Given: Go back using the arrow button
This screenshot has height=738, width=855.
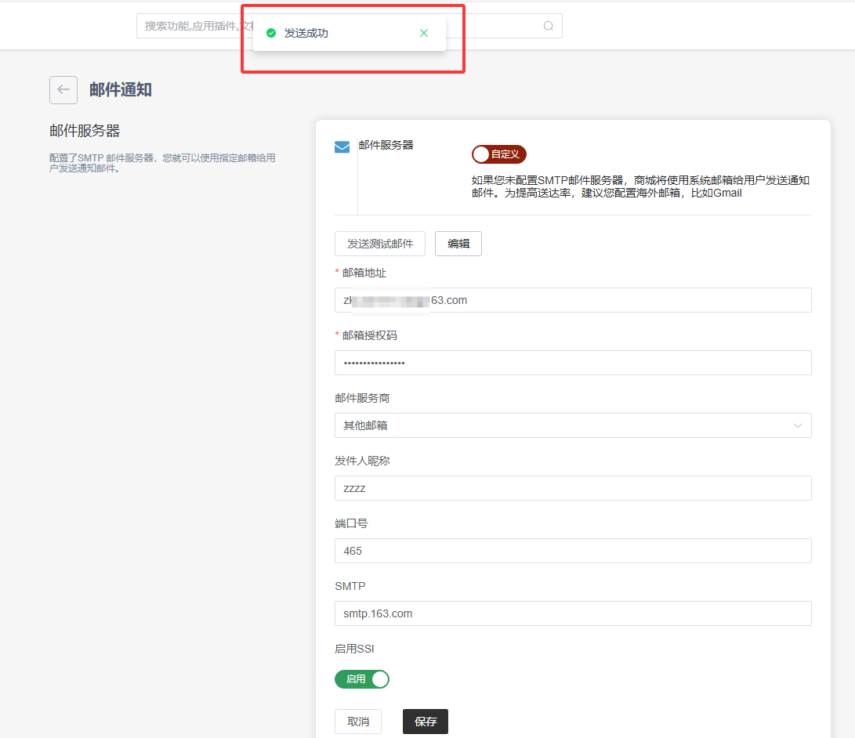Looking at the screenshot, I should coord(63,90).
